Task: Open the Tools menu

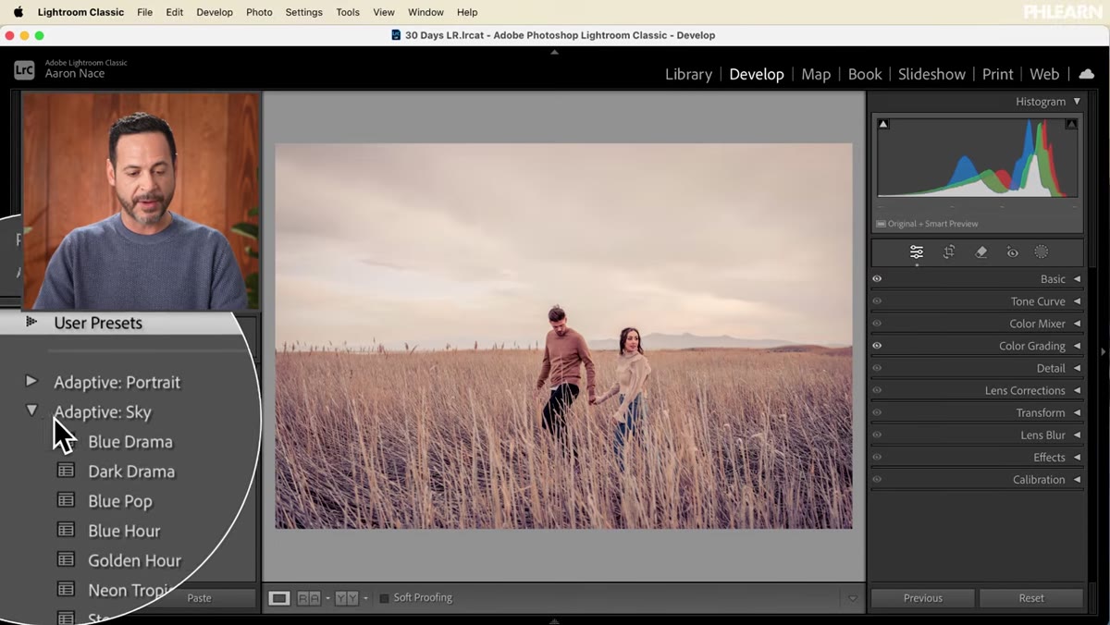Action: pyautogui.click(x=348, y=12)
